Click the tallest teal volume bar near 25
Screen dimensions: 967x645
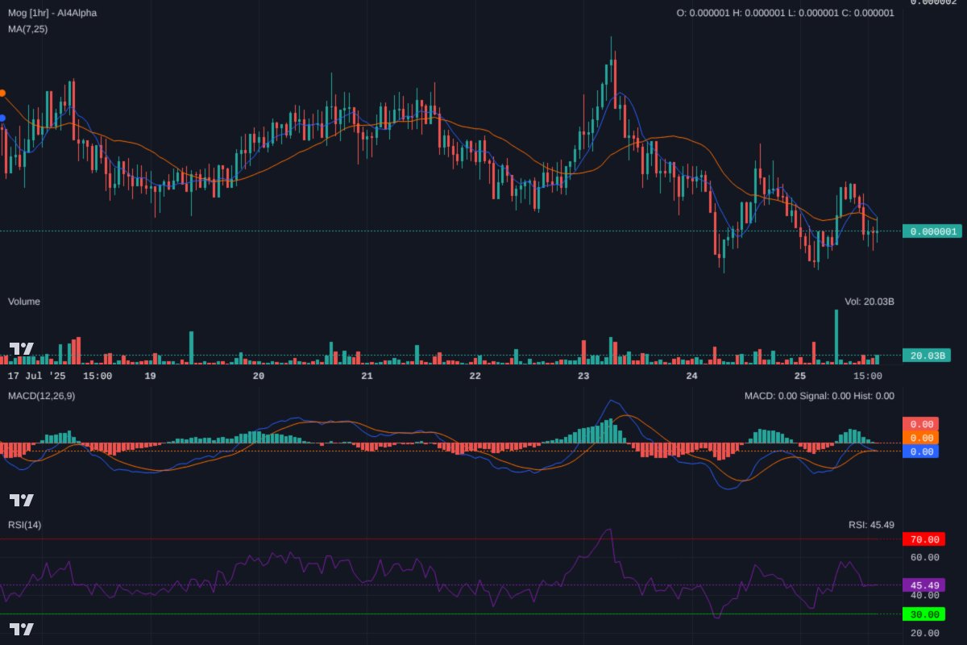click(x=836, y=337)
